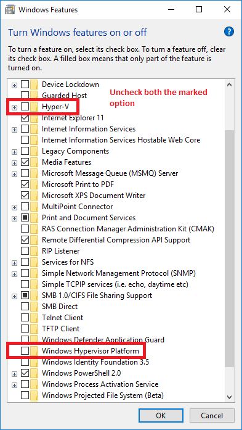Image resolution: width=242 pixels, height=430 pixels.
Task: Expand Windows PowerShell 2.0 node
Action: [14, 374]
